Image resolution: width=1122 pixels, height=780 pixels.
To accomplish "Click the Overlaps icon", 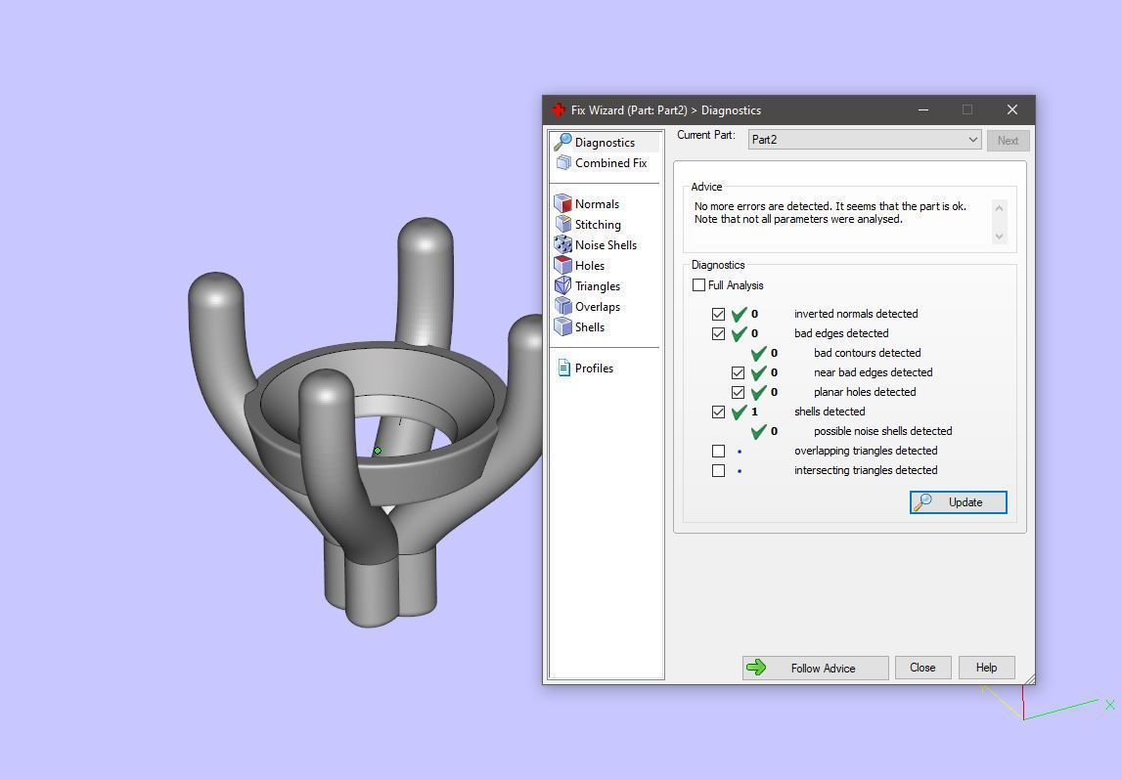I will 563,306.
